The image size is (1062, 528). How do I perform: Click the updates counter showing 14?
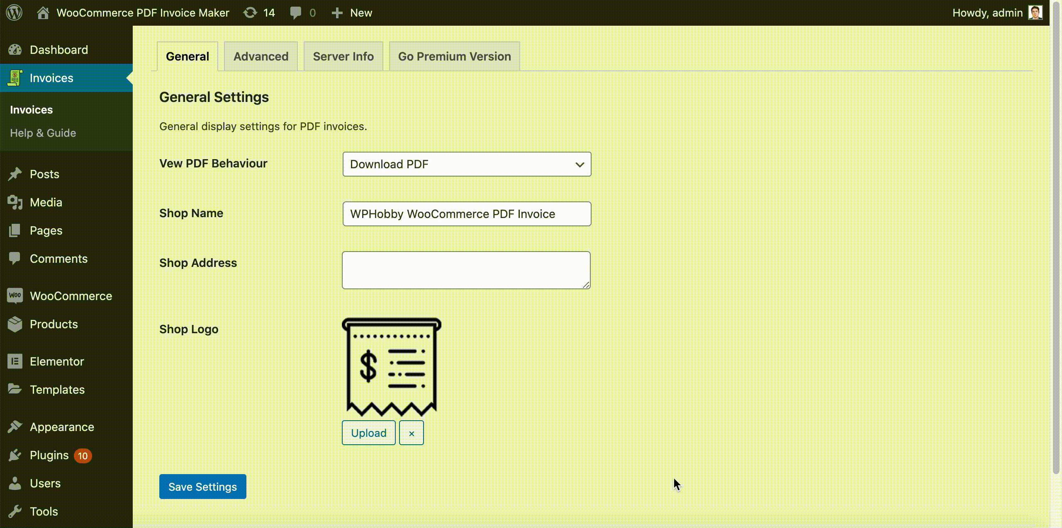click(259, 12)
